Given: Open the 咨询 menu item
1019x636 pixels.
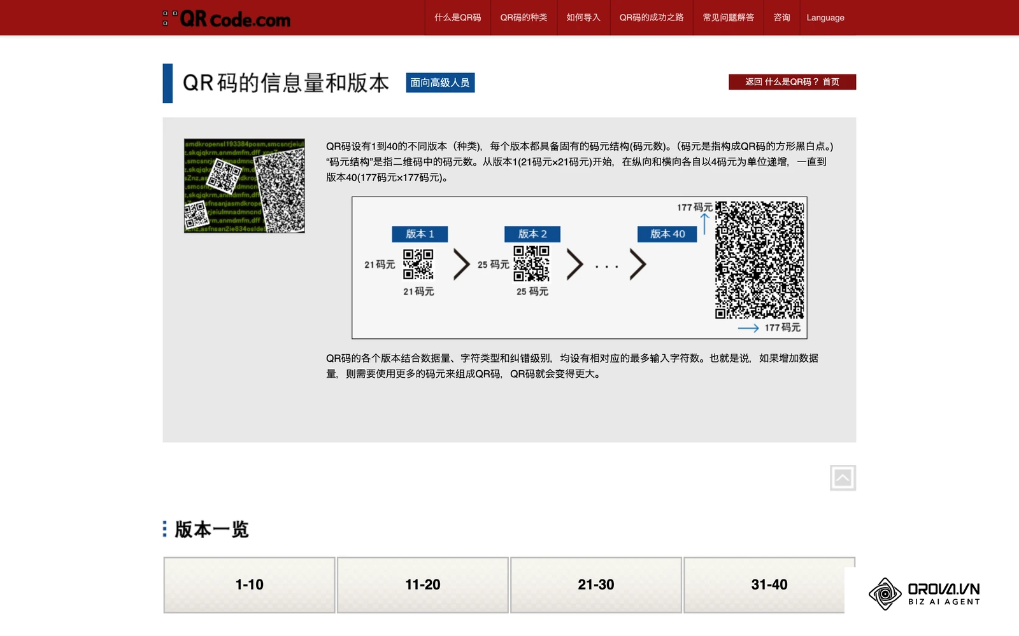Looking at the screenshot, I should [781, 18].
